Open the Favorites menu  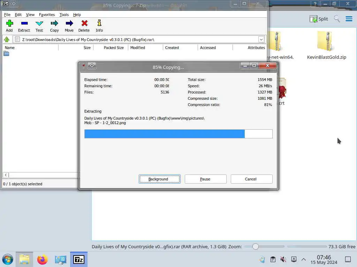(x=47, y=15)
